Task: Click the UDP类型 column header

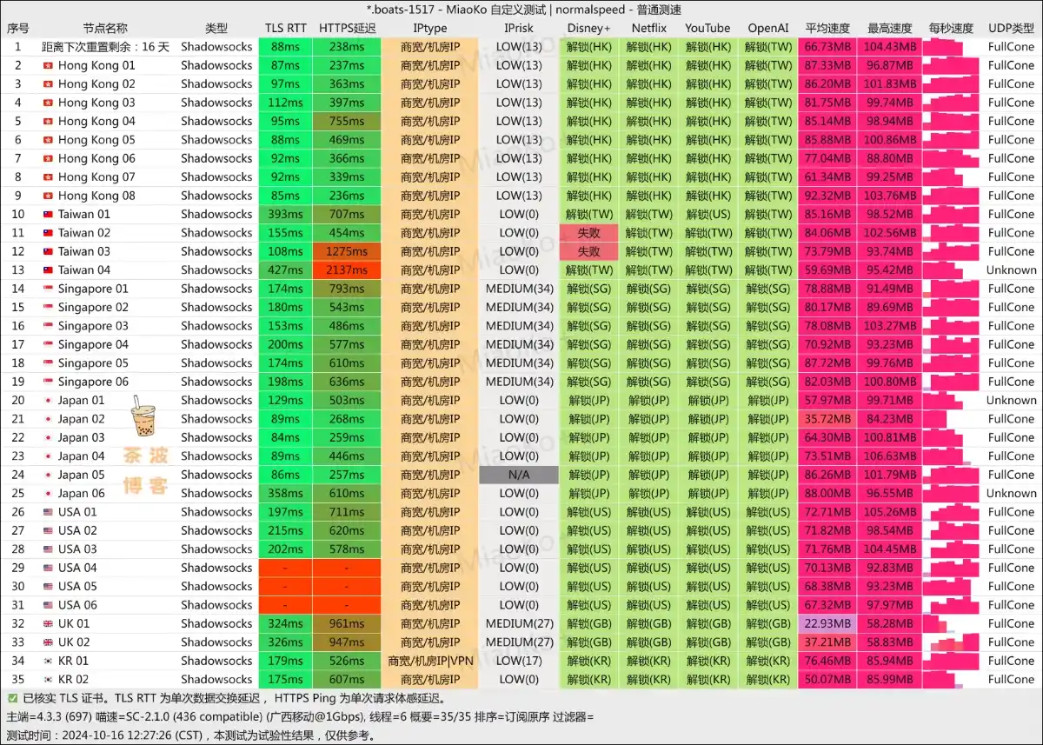Action: pos(1011,29)
